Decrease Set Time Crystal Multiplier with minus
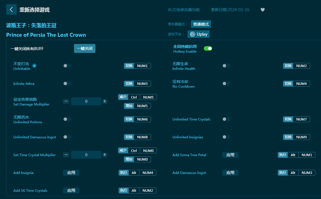Viewport: 321px width, 199px height. 66,155
